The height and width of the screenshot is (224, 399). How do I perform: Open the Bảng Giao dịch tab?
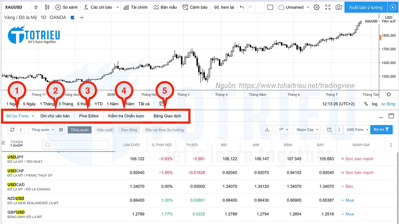tap(167, 116)
